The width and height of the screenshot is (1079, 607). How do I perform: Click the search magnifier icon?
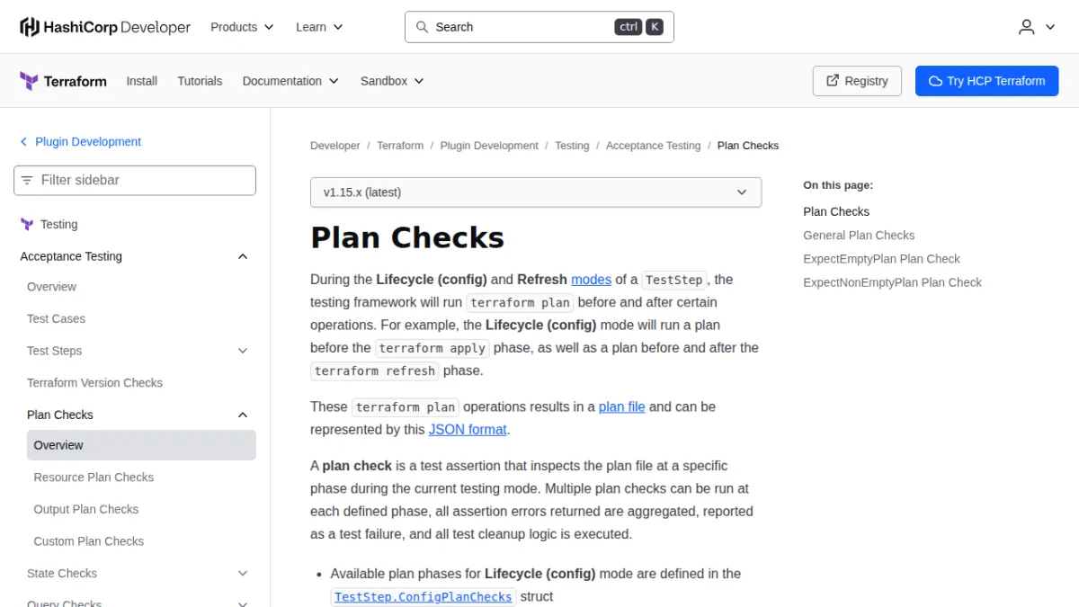(422, 27)
